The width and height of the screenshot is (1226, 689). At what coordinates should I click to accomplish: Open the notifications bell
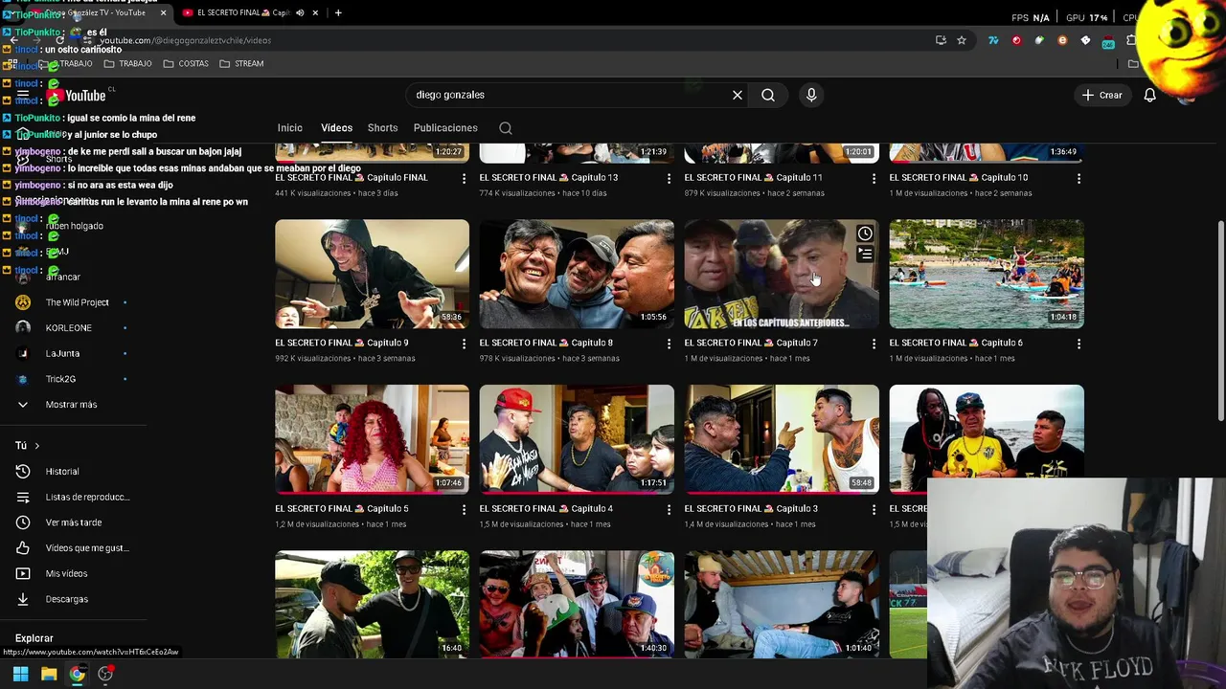1150,95
